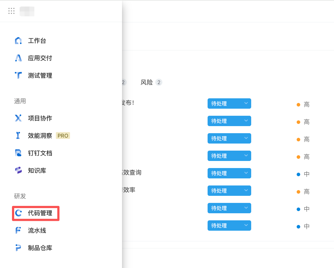Click the 高 high priority label on first row

tap(306, 104)
